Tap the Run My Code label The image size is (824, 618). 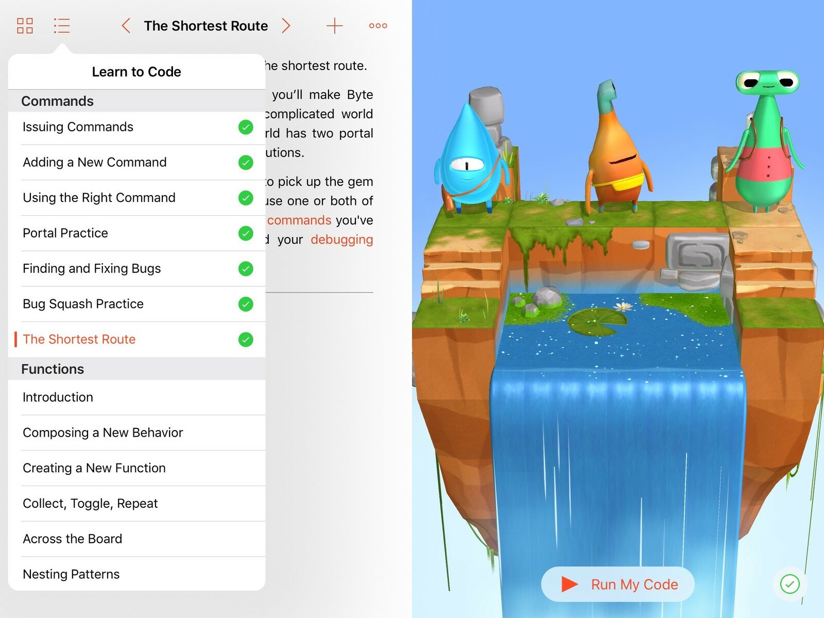[634, 585]
